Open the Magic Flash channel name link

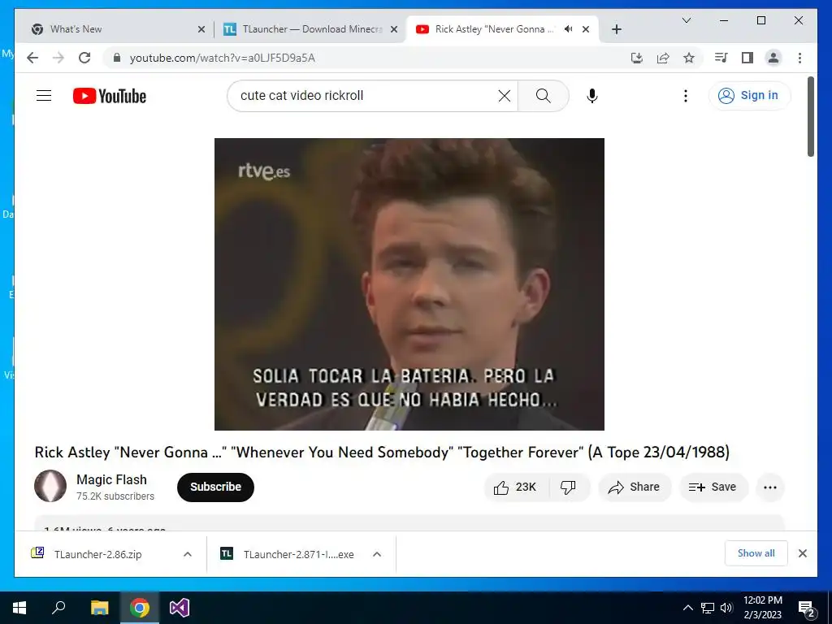click(x=111, y=479)
